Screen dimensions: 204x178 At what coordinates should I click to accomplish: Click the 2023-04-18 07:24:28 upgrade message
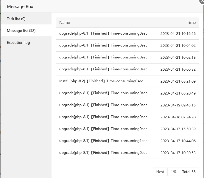(103, 117)
